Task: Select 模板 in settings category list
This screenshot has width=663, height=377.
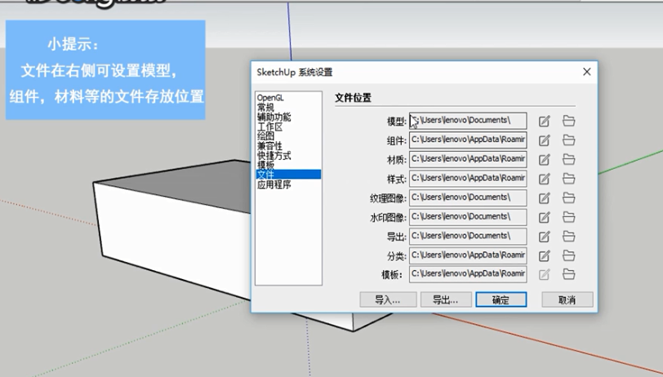Action: click(x=265, y=165)
